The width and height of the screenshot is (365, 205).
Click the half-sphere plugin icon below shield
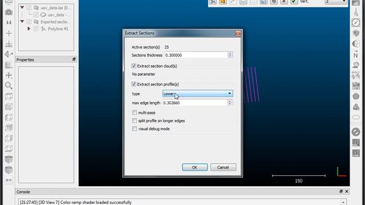[356, 44]
